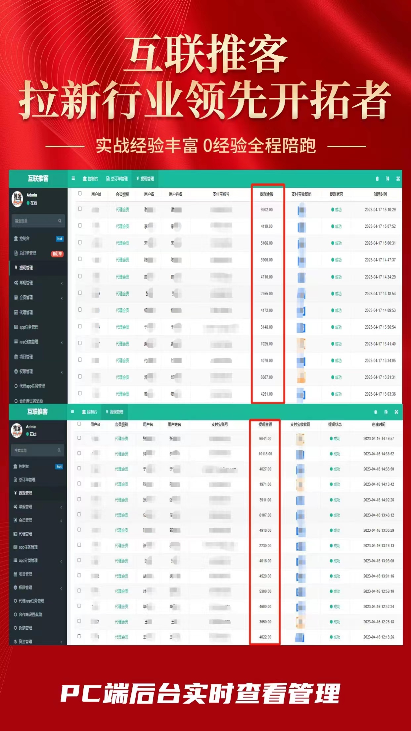Screen dimensions: 411x731
Task: Tick the checkbox for row dated 2023-04-16 12:18:26
Action: [79, 636]
